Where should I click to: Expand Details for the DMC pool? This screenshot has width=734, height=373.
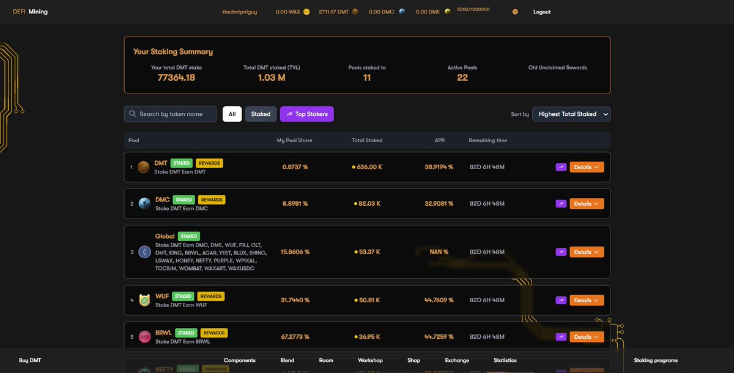(586, 203)
